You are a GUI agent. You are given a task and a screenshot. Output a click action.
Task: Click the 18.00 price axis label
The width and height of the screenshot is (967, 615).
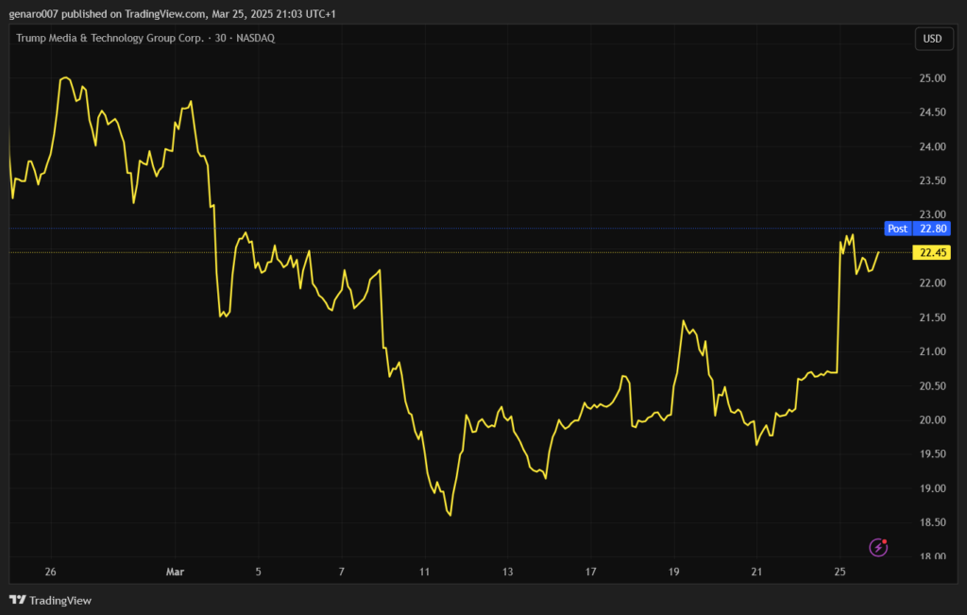click(x=932, y=556)
